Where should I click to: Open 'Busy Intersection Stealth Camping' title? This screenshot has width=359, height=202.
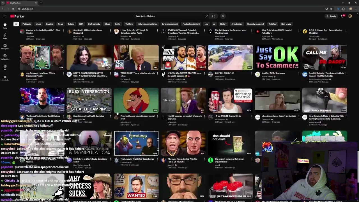coord(89,116)
